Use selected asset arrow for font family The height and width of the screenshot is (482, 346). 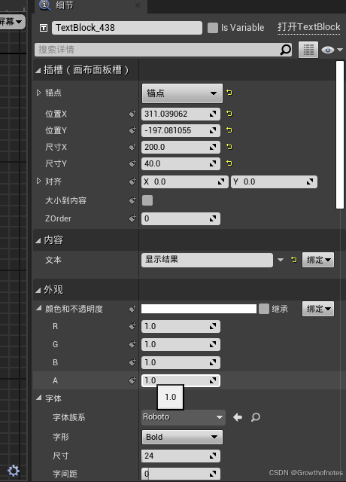[x=238, y=417]
